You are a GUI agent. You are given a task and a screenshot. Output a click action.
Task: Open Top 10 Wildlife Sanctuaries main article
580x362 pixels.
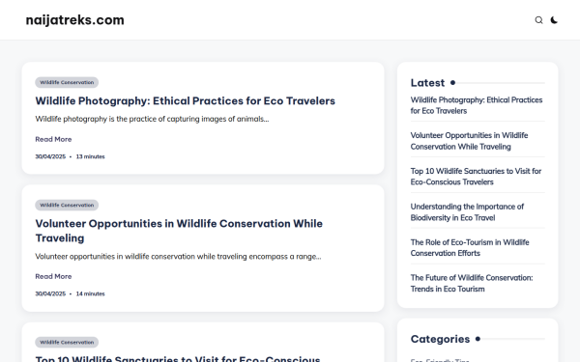click(178, 359)
